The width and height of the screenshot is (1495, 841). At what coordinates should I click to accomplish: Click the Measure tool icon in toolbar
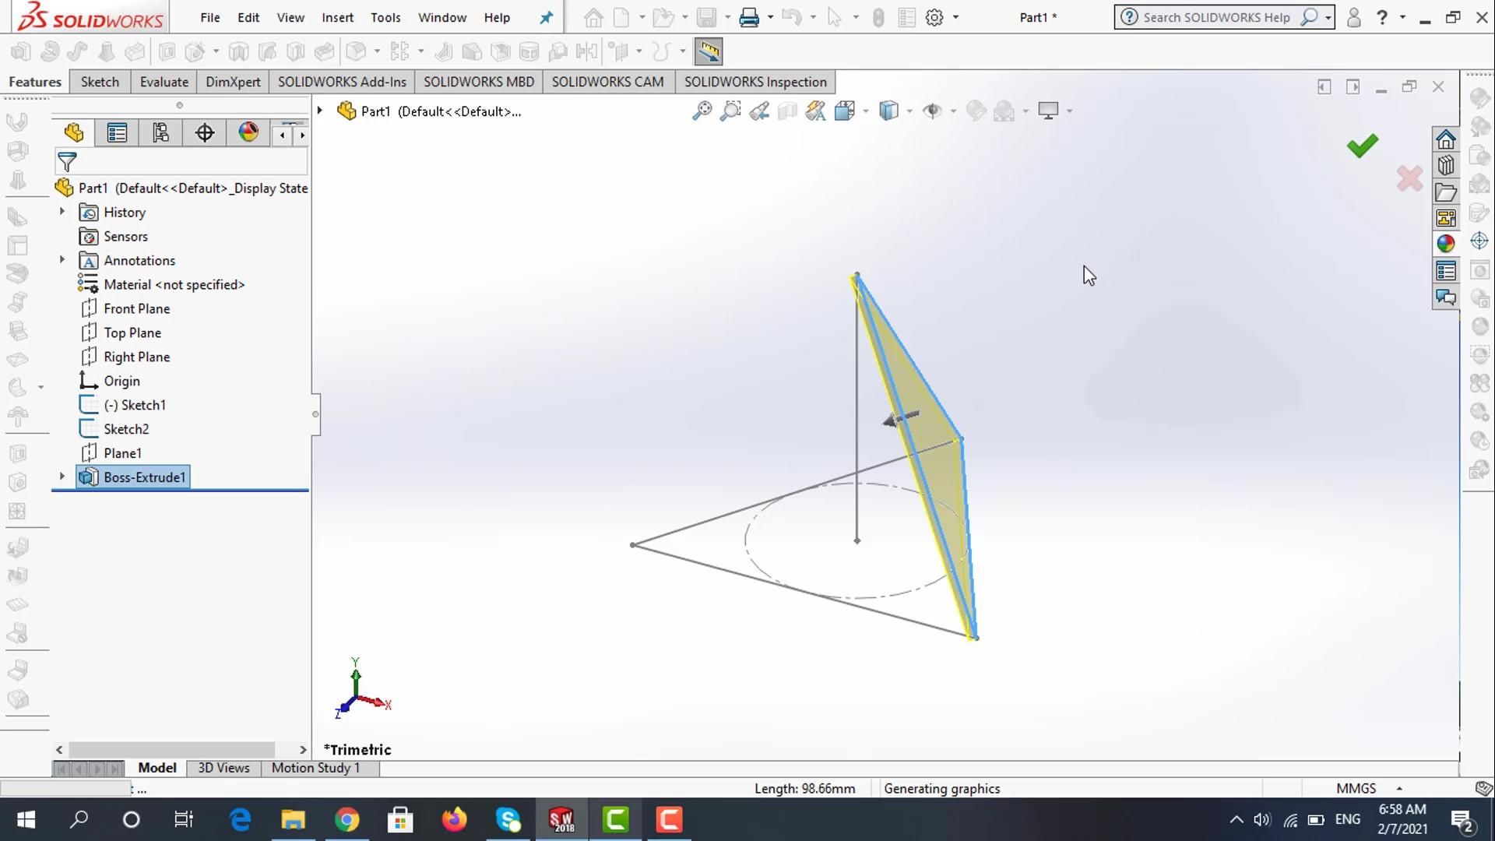click(x=708, y=52)
